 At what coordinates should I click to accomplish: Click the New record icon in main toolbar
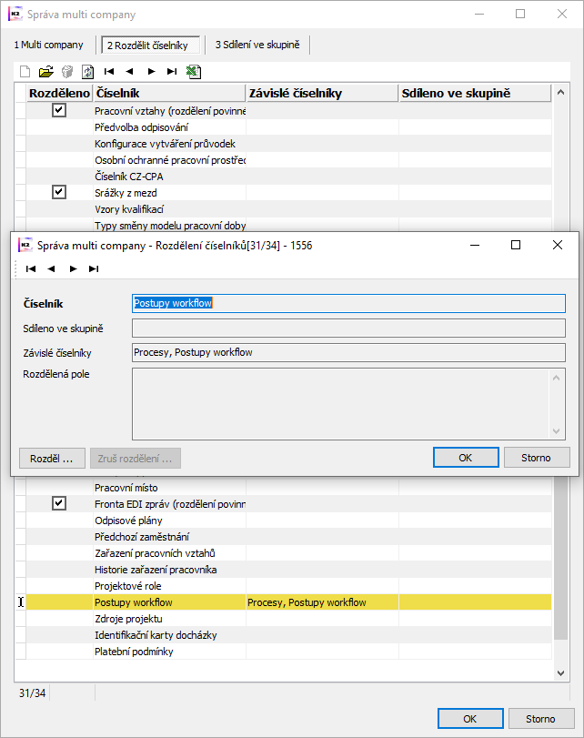click(x=25, y=72)
